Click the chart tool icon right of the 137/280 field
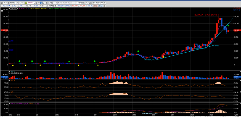This screenshot has height=117, width=241. pos(87,3)
